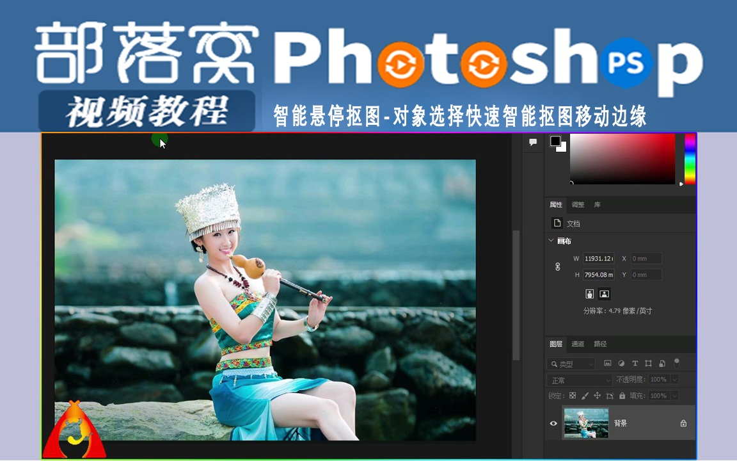Lock transparent pixels checkerboard icon
This screenshot has height=461, width=737.
point(573,396)
